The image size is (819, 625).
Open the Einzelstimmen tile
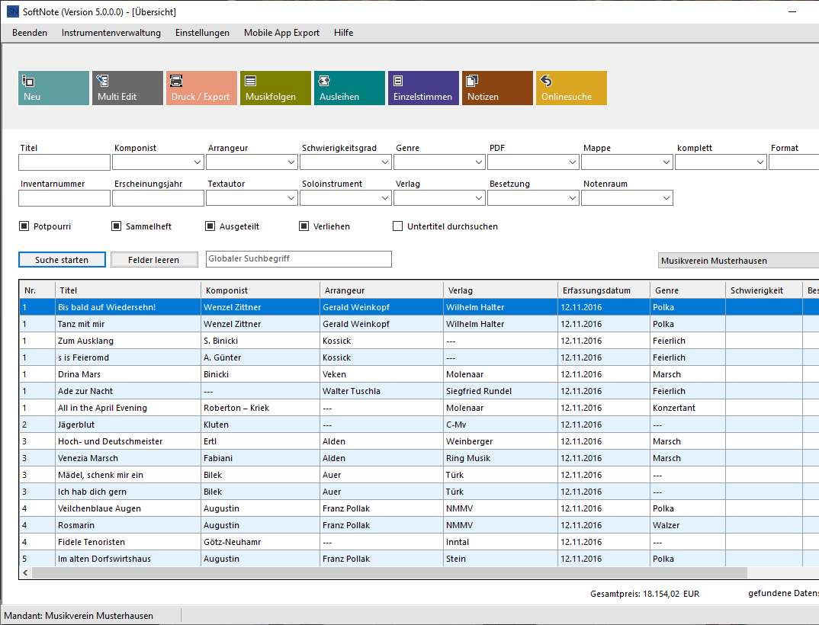(x=423, y=88)
